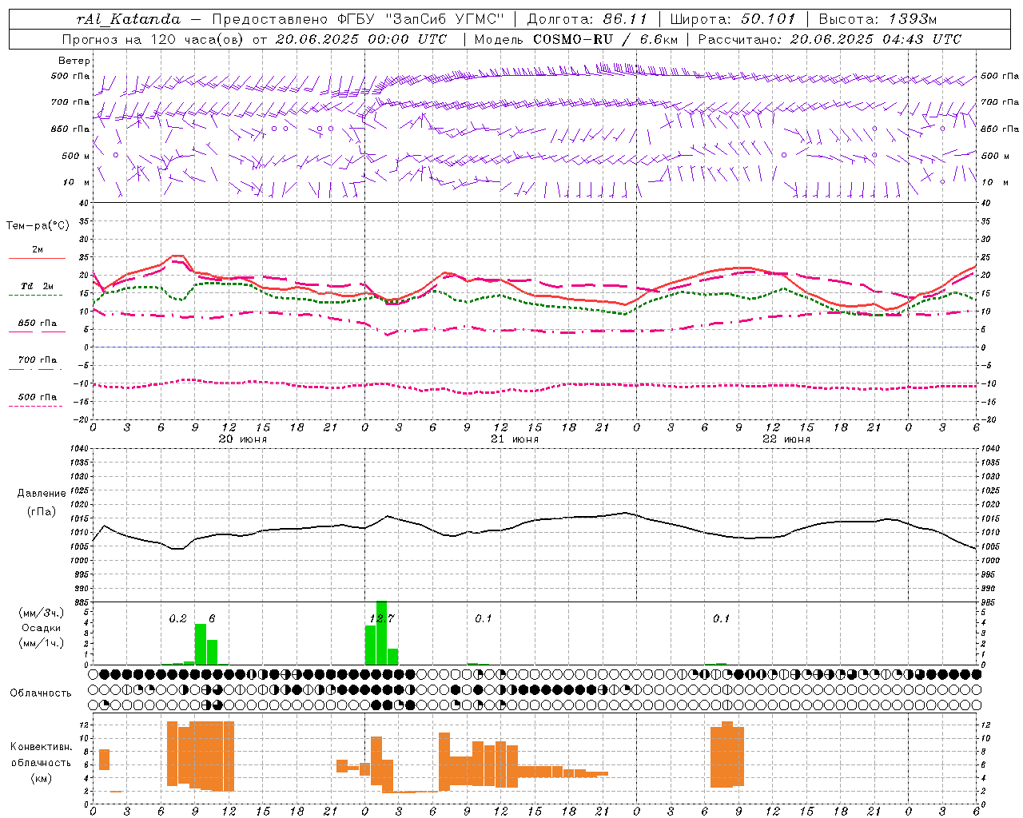Click the precipitation value 6 above green bars
This screenshot has height=818, width=1023.
(212, 618)
